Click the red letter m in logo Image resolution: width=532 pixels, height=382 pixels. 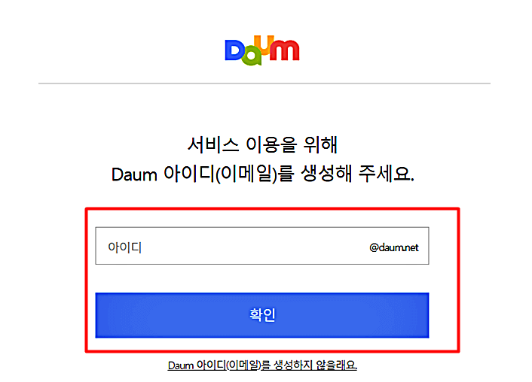tap(284, 50)
